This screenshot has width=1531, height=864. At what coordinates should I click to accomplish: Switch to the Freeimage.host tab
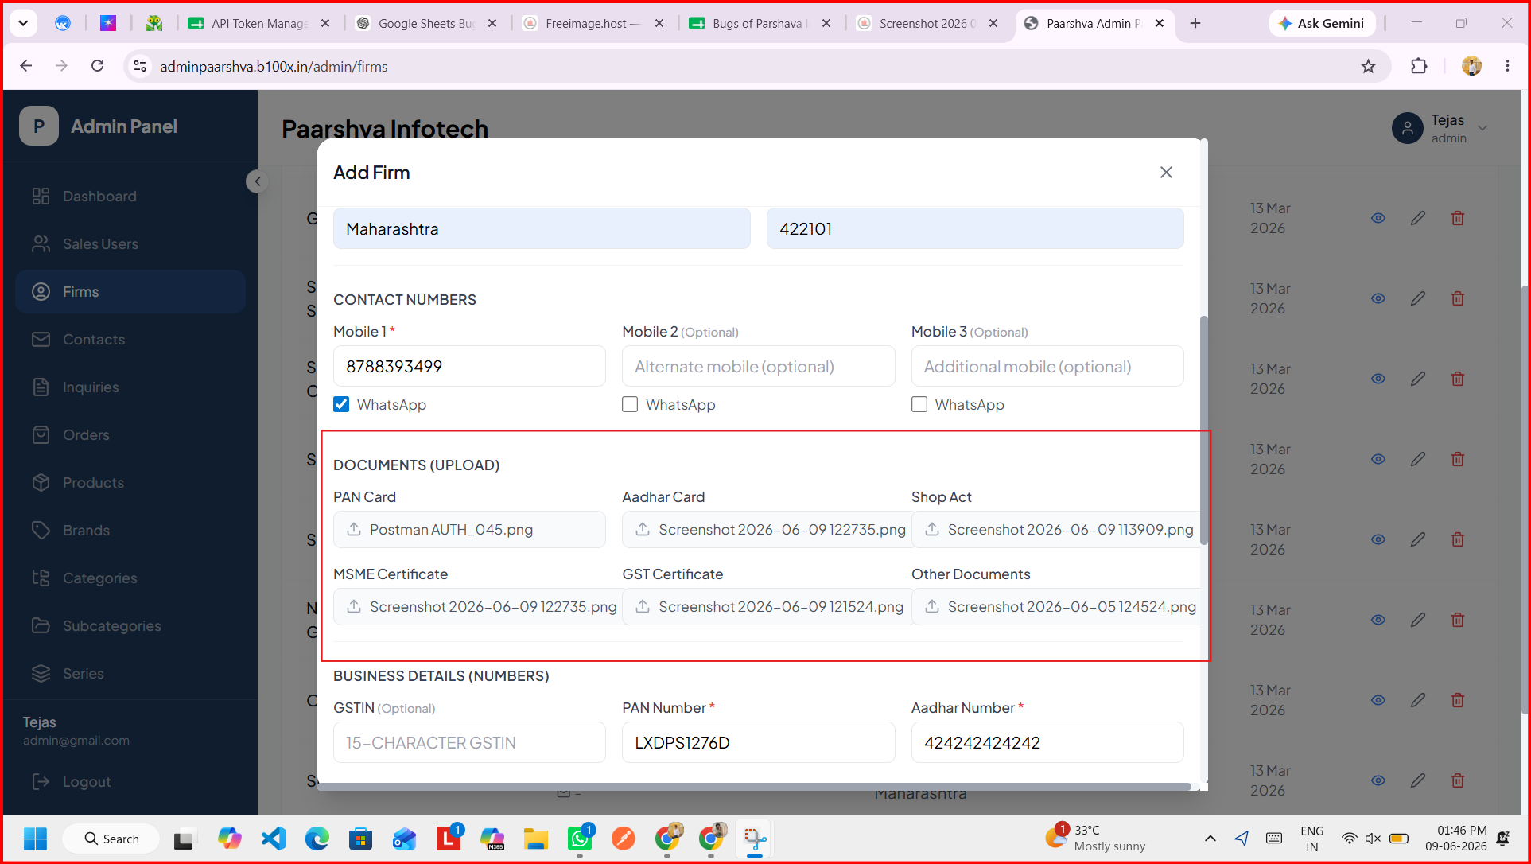point(593,23)
